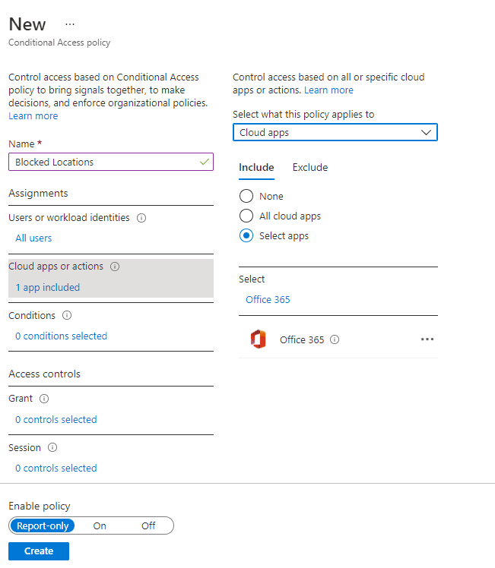Click info icon beside Cloud apps or actions
This screenshot has width=495, height=568.
click(x=115, y=267)
